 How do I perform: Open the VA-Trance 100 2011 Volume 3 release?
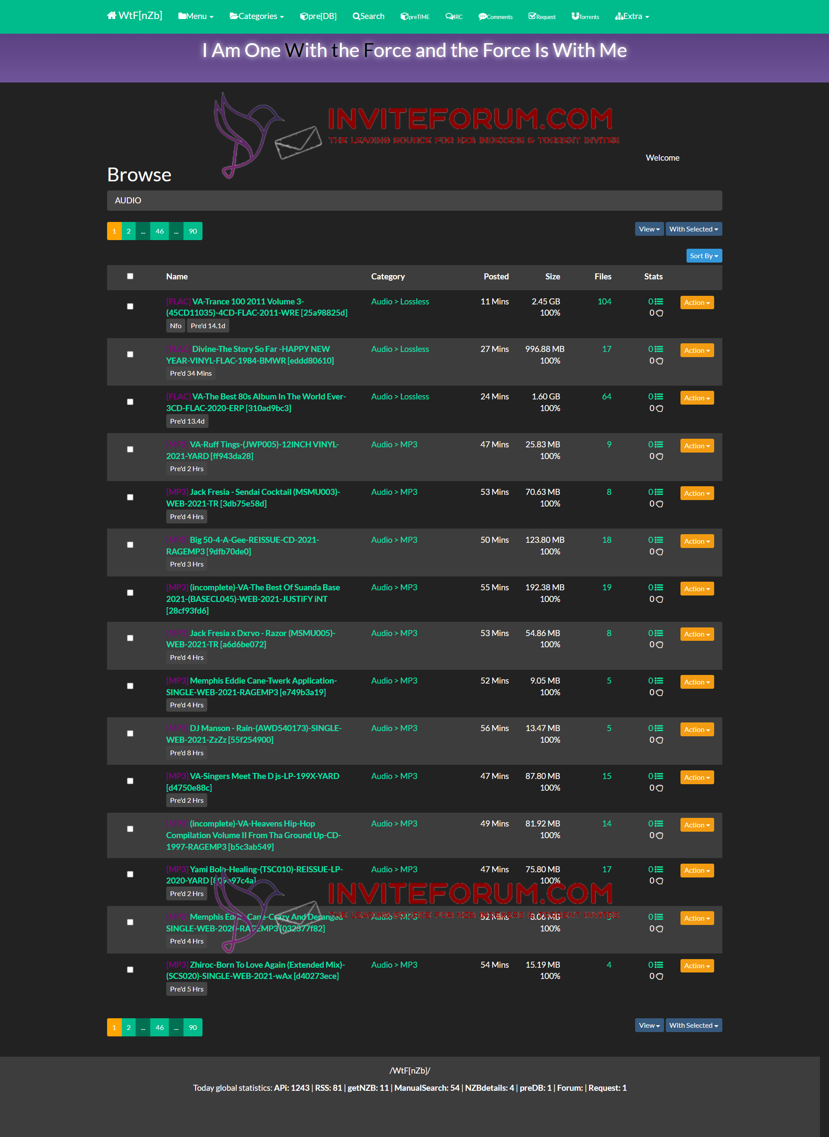click(x=256, y=307)
